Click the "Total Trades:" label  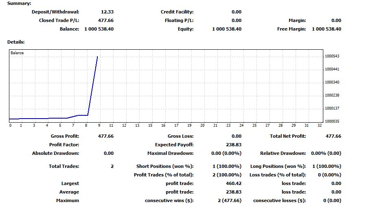(x=64, y=166)
